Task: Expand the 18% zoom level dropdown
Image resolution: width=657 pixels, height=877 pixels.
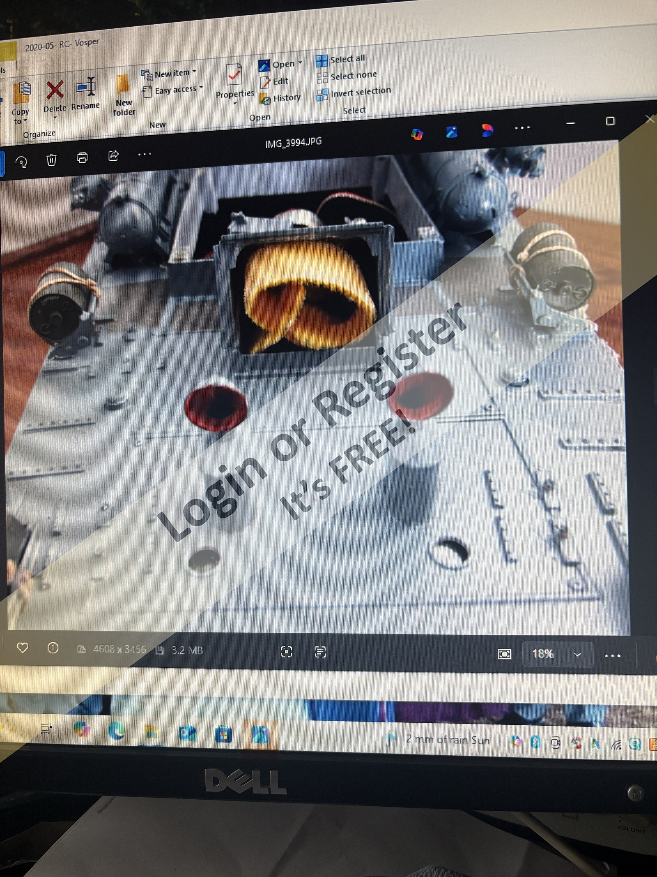Action: tap(577, 655)
